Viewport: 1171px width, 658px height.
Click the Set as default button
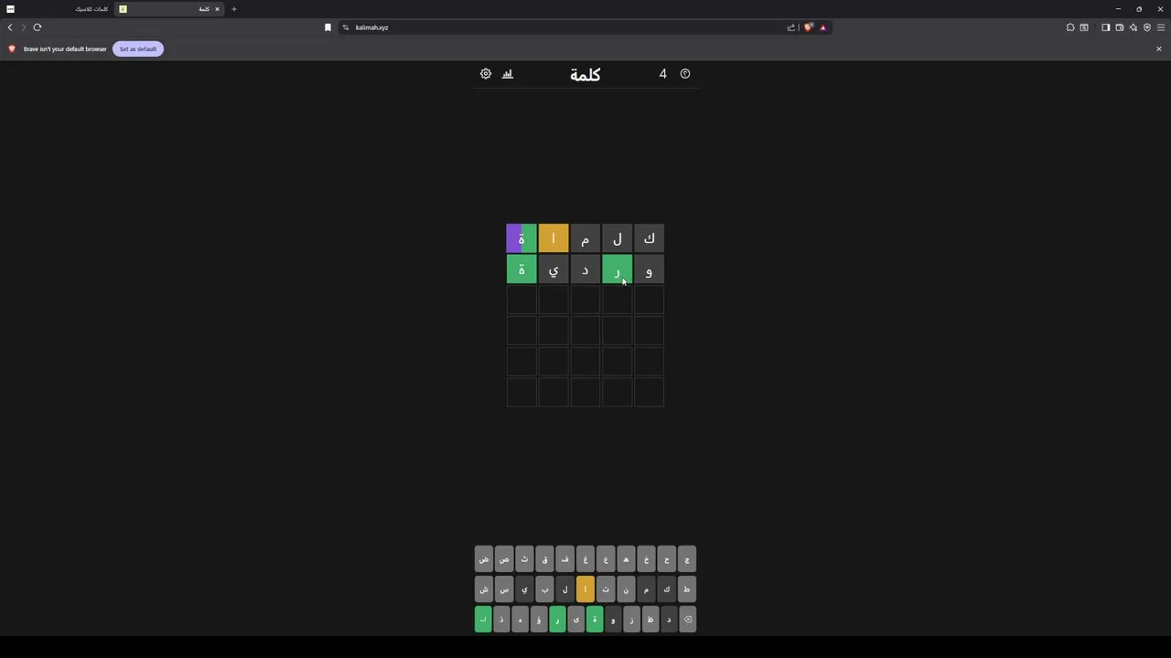click(138, 48)
